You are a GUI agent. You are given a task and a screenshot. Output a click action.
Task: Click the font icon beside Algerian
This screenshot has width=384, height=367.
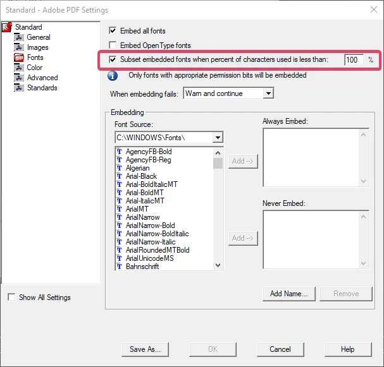pyautogui.click(x=120, y=168)
